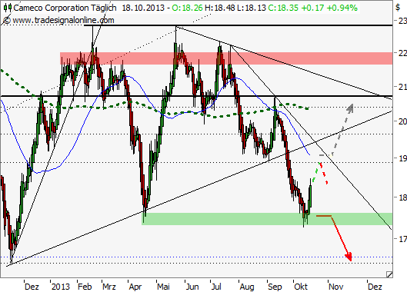
Task: Click the Jul label on time axis
Action: click(x=216, y=287)
